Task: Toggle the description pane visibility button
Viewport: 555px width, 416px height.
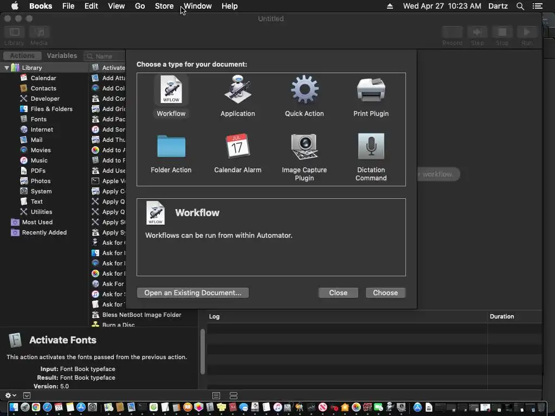Action: (x=27, y=395)
